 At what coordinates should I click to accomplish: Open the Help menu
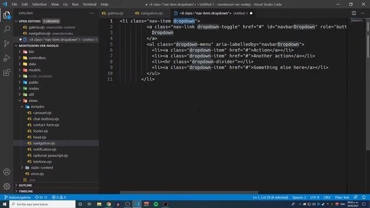pos(104,4)
